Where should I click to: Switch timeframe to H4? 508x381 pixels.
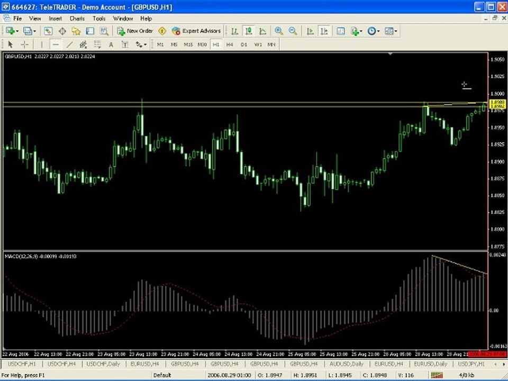click(230, 44)
